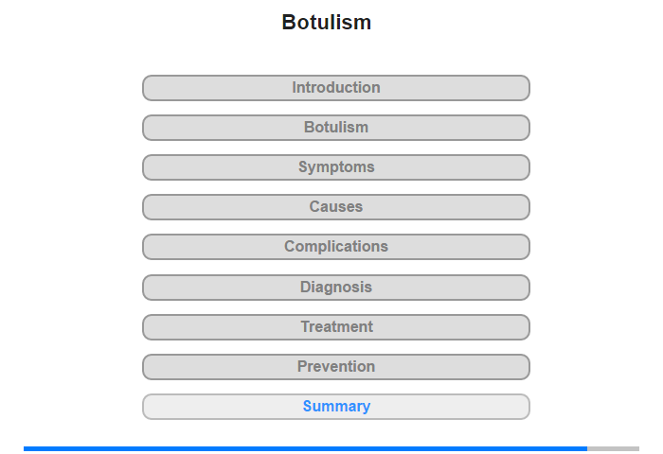Click the blue filled progress bar
The image size is (663, 454).
[x=303, y=448]
